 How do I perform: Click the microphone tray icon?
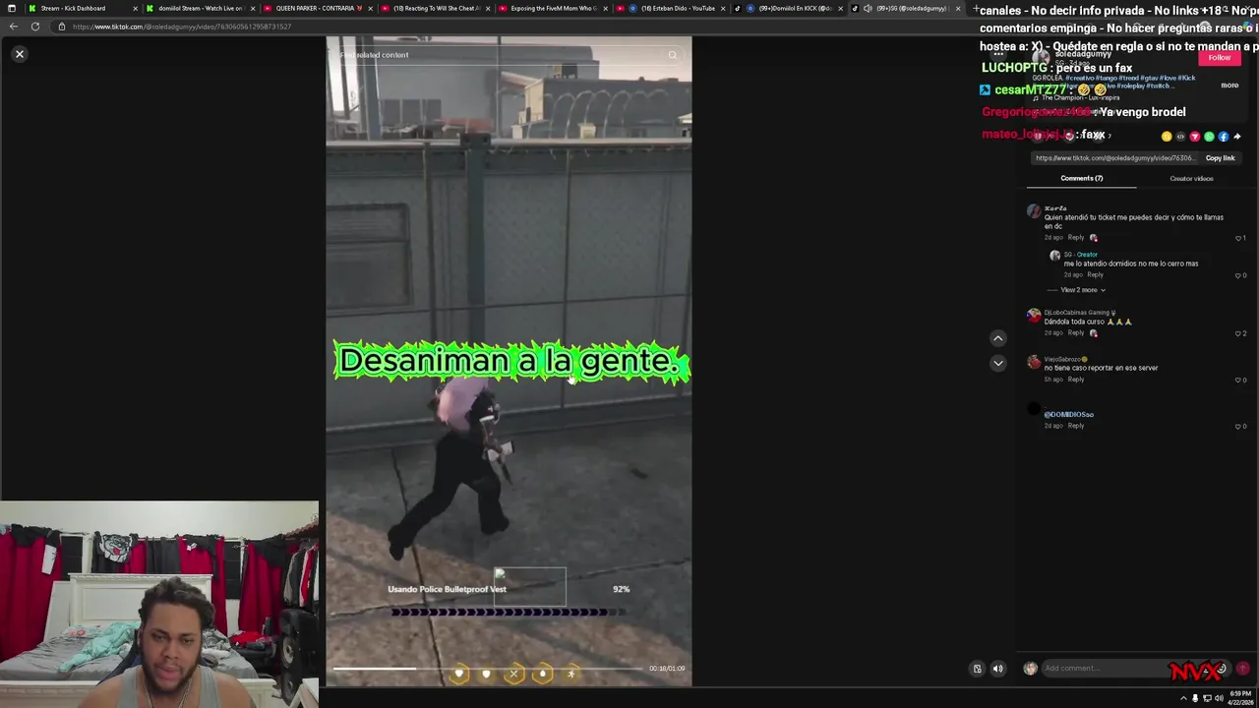pos(1195,698)
